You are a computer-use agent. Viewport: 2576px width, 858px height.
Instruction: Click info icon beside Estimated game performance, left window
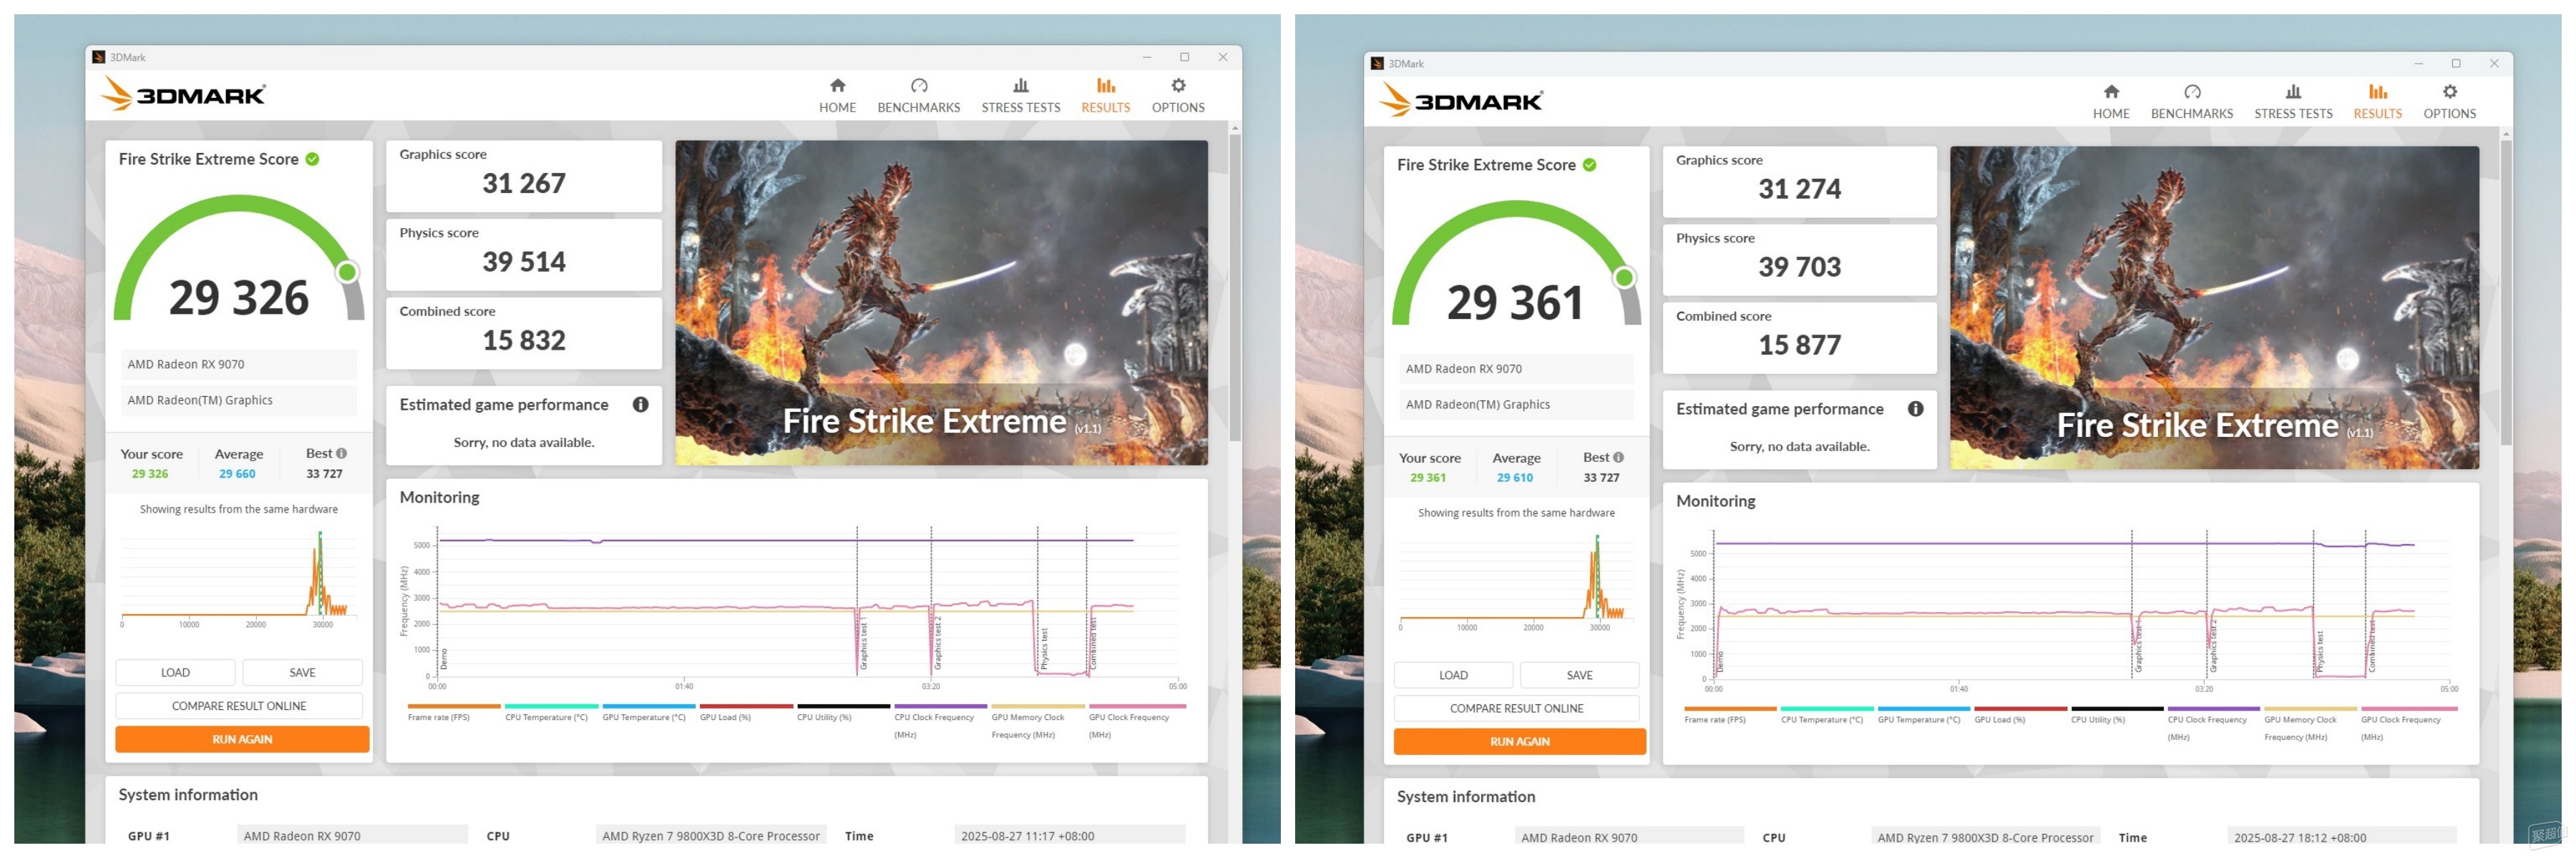[x=640, y=405]
